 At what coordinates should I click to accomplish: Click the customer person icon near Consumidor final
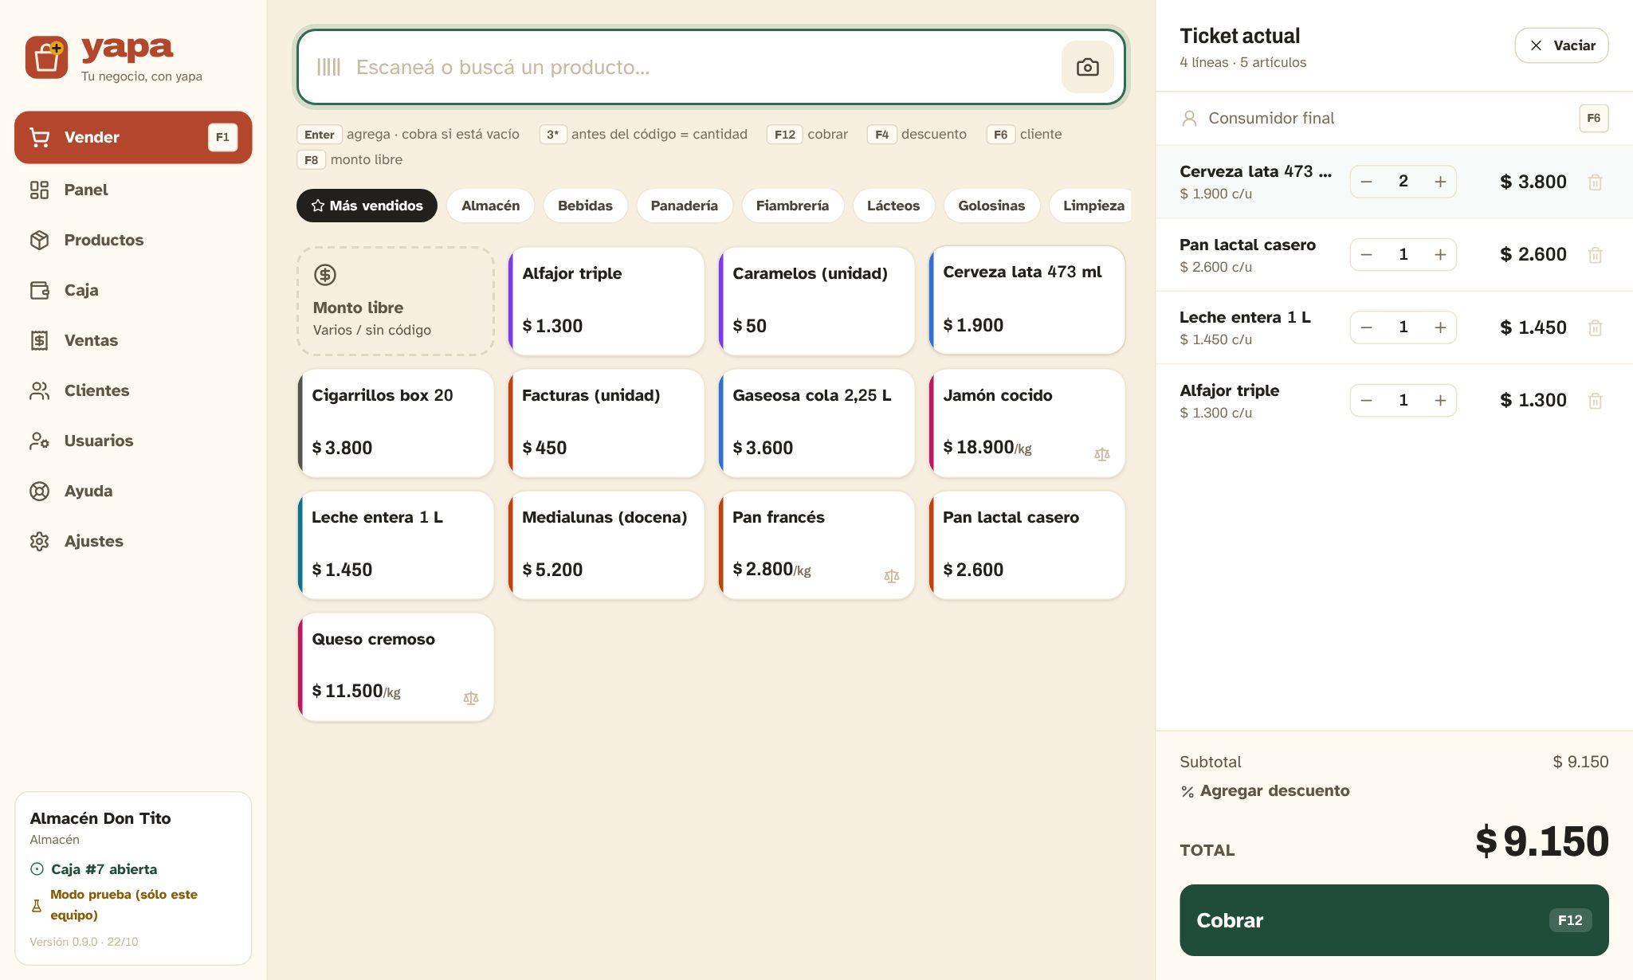click(1189, 118)
